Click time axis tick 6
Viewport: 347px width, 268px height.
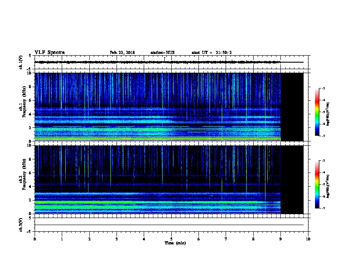(x=199, y=239)
